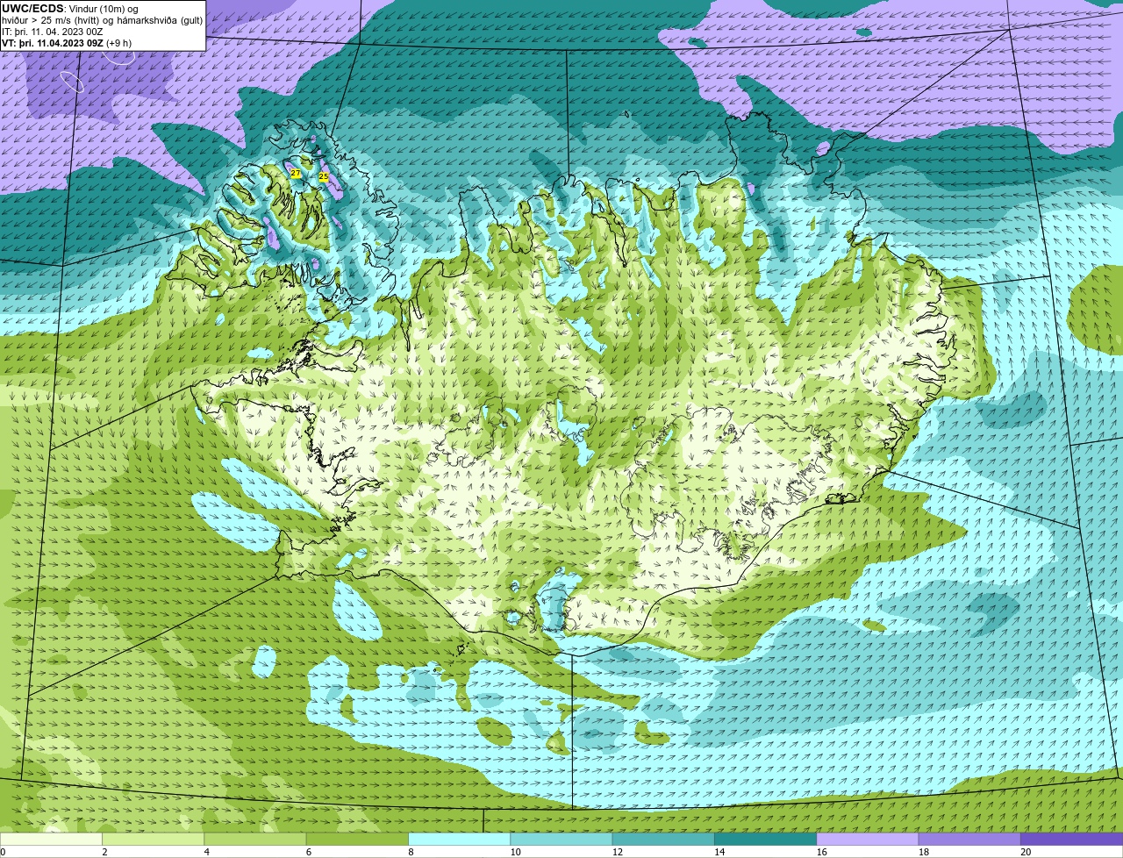
Task: Click the legend scale label "18"
Action: click(924, 852)
